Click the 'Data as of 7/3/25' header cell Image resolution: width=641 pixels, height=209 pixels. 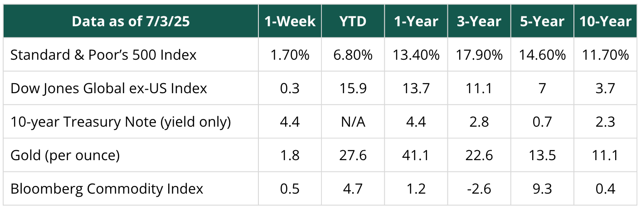point(131,21)
